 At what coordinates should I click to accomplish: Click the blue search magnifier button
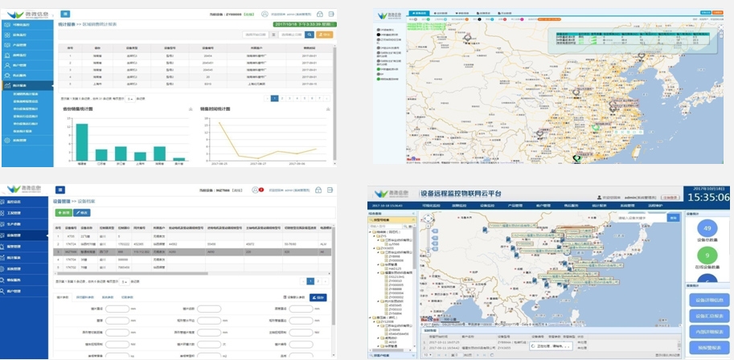coord(308,35)
